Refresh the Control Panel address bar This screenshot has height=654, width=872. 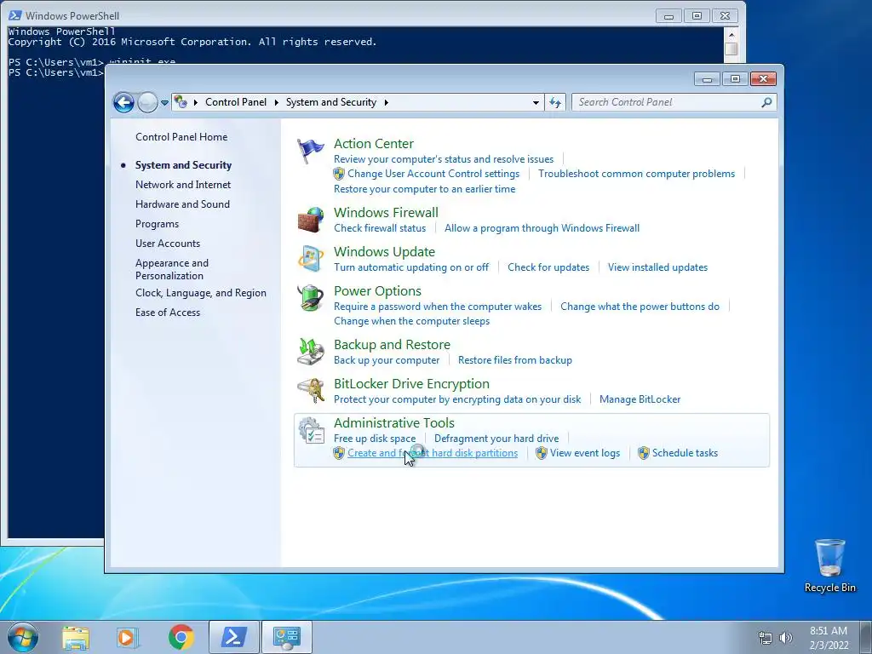[555, 102]
